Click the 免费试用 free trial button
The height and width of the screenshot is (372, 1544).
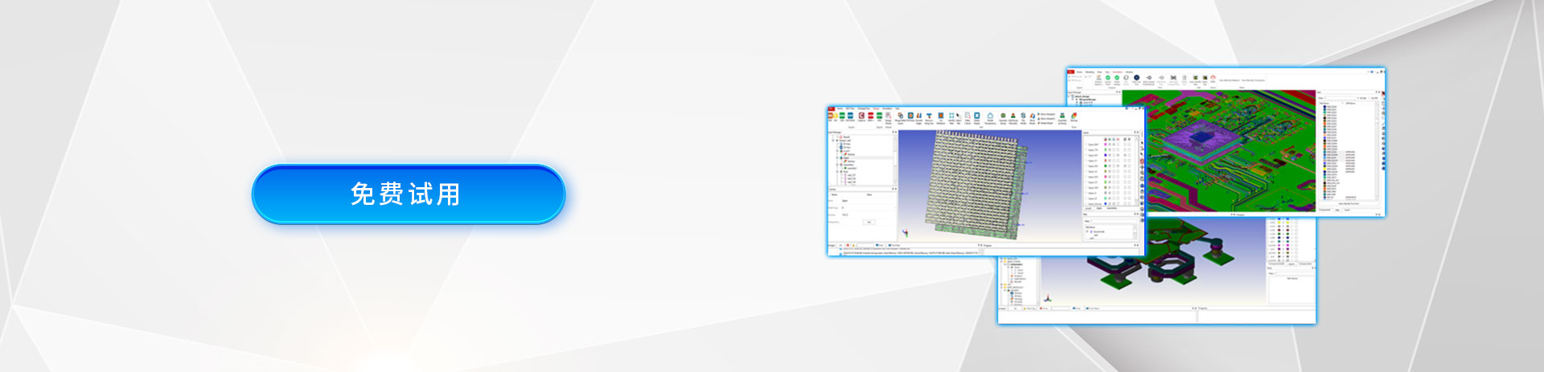pos(409,194)
